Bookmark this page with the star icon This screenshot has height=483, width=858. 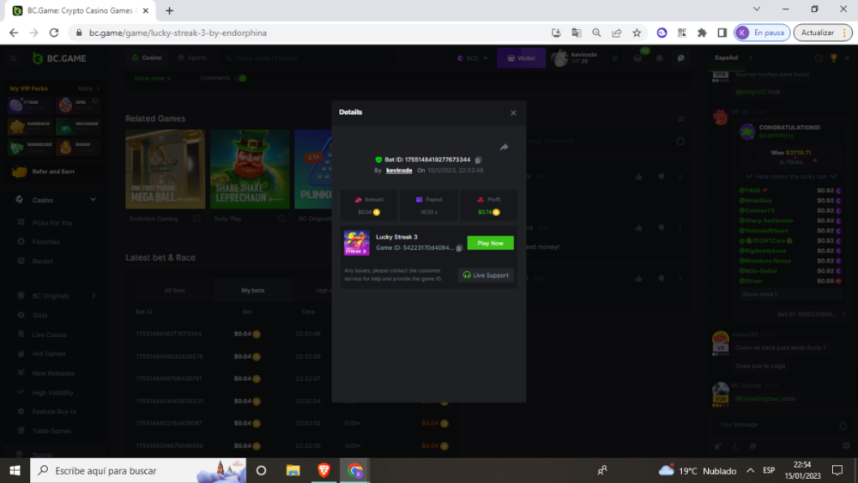(x=637, y=33)
